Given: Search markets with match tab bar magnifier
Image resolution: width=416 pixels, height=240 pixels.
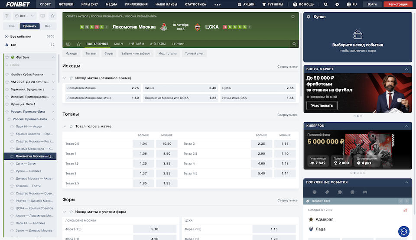Looking at the screenshot, I should coord(294,44).
